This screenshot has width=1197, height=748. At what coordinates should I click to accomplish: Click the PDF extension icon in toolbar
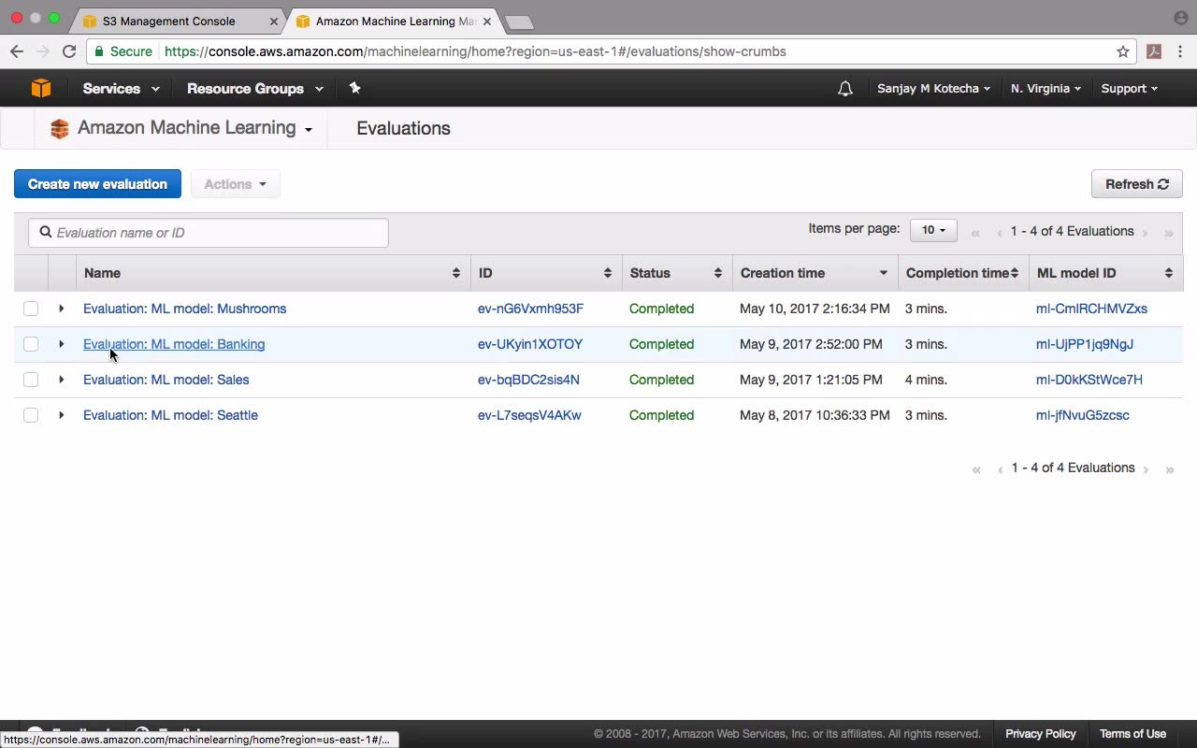tap(1154, 51)
